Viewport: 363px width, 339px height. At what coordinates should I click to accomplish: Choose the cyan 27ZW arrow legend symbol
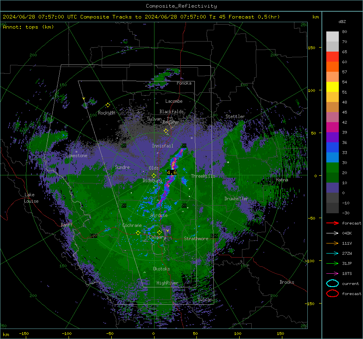point(332,254)
